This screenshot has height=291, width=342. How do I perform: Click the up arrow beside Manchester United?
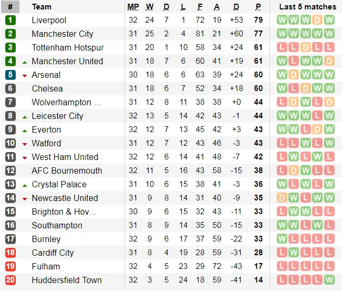point(25,62)
